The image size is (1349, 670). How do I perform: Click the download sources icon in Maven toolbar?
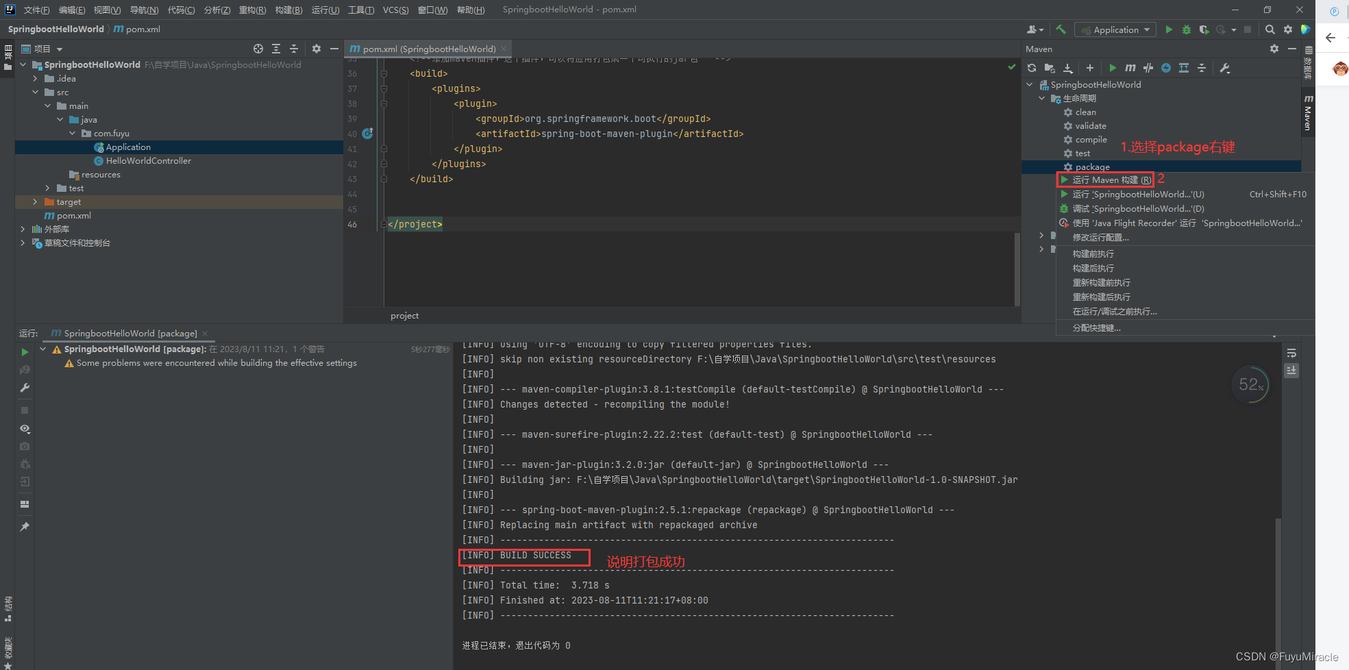tap(1068, 68)
